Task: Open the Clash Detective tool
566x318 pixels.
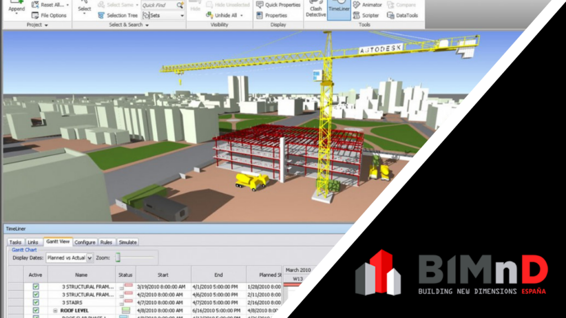Action: (x=316, y=10)
